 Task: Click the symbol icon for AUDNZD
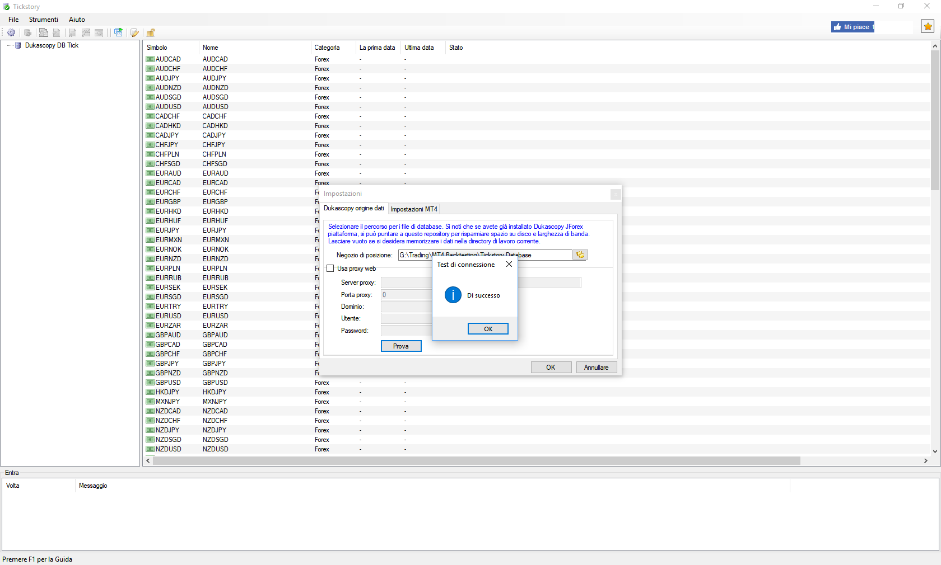150,88
